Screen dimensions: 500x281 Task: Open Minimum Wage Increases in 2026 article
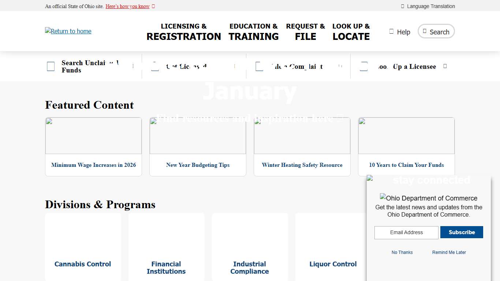point(93,165)
